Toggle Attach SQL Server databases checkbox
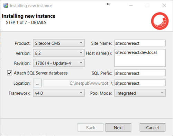The width and height of the screenshot is (173, 136). pyautogui.click(x=9, y=73)
